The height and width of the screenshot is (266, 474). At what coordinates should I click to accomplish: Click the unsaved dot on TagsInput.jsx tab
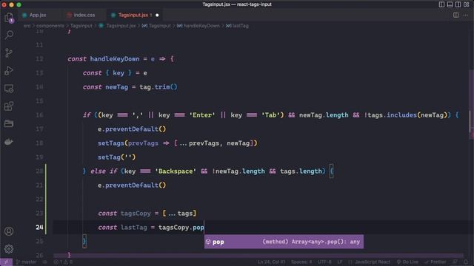tap(157, 15)
